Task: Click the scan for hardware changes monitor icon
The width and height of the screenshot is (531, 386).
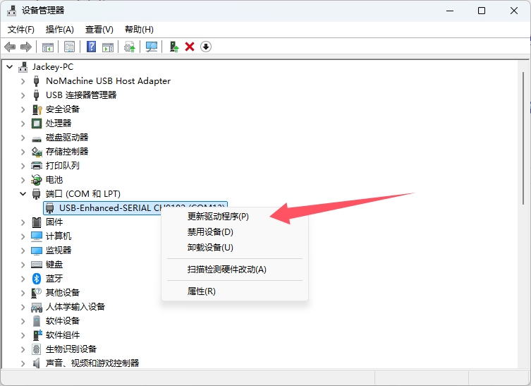Action: pos(151,47)
